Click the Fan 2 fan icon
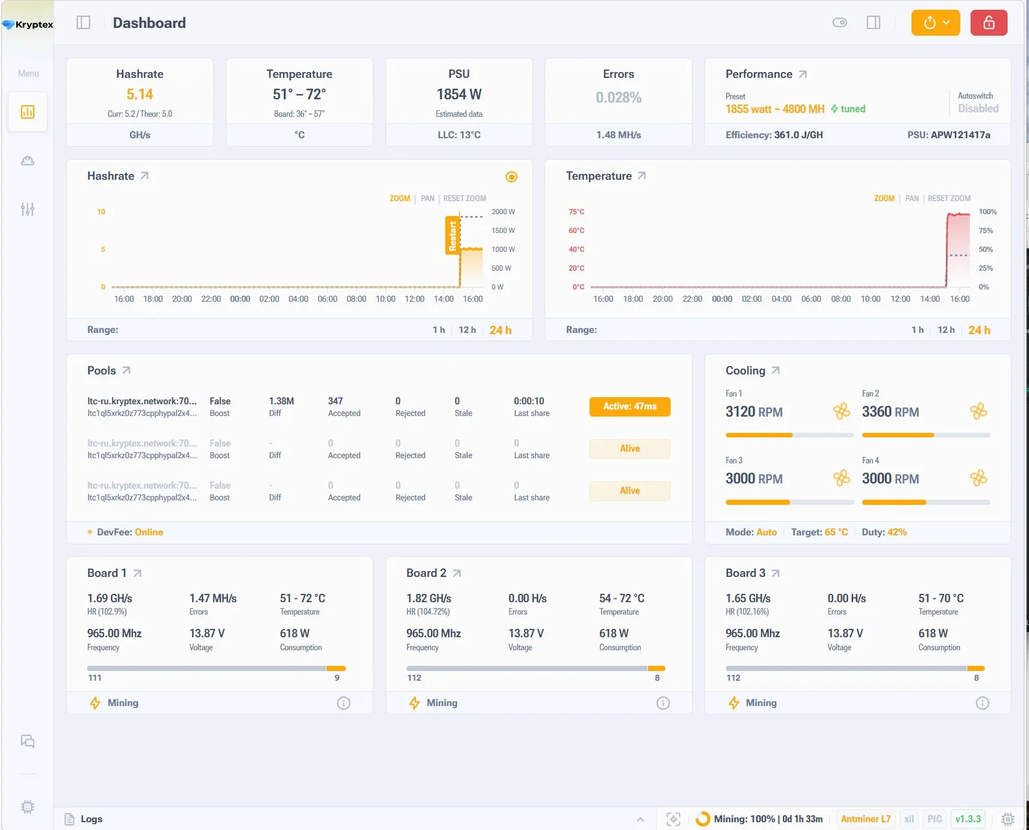 (x=978, y=411)
